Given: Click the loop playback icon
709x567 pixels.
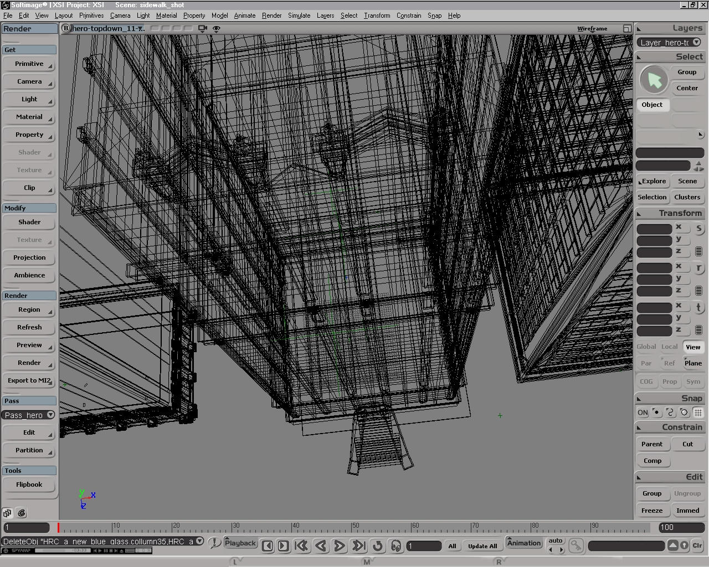Looking at the screenshot, I should 378,546.
